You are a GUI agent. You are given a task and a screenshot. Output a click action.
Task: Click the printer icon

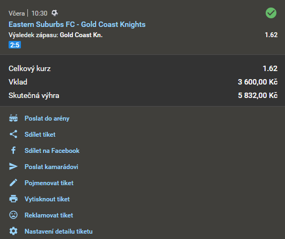coord(13,199)
